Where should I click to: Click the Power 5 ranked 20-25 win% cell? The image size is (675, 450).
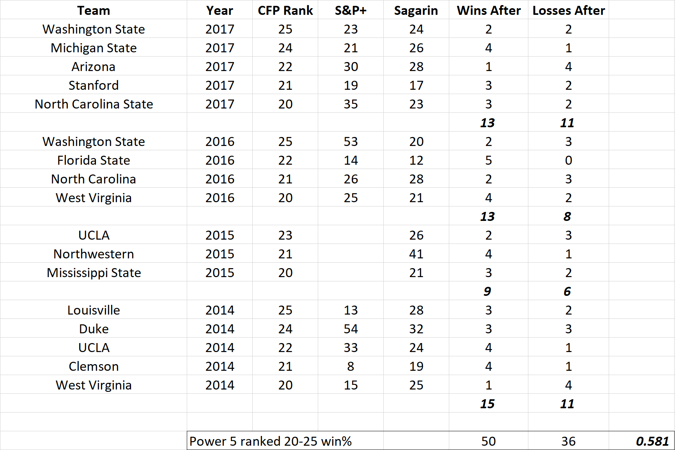tap(285, 441)
